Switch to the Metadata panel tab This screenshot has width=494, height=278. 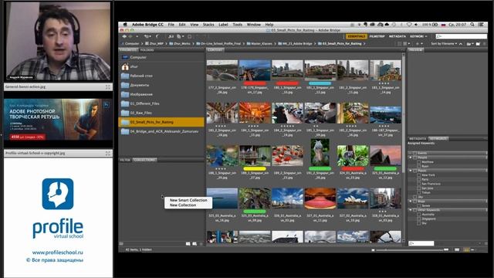pyautogui.click(x=418, y=138)
